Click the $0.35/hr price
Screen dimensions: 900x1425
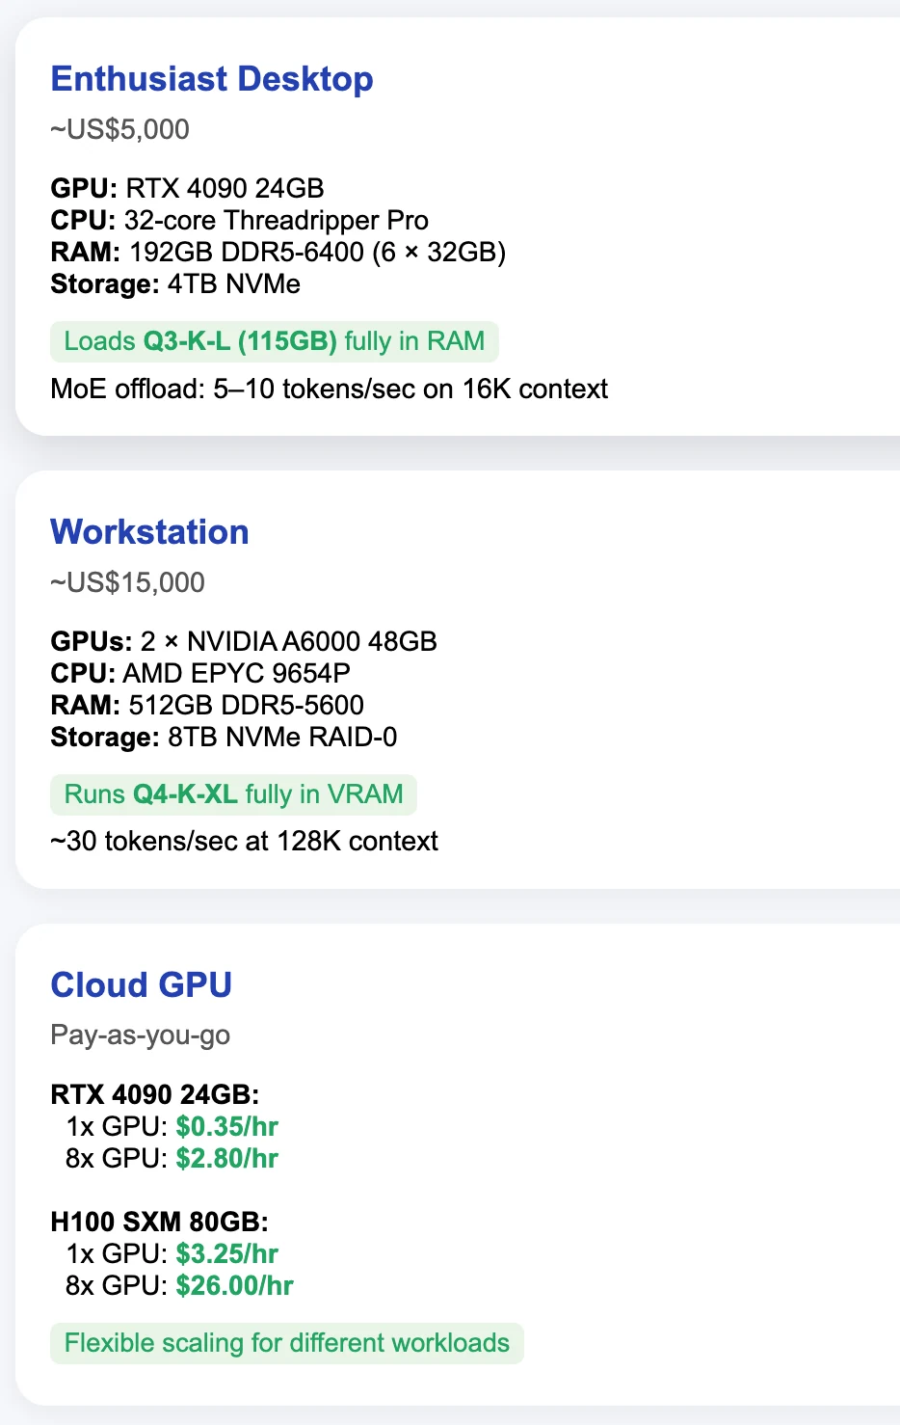click(x=227, y=1126)
